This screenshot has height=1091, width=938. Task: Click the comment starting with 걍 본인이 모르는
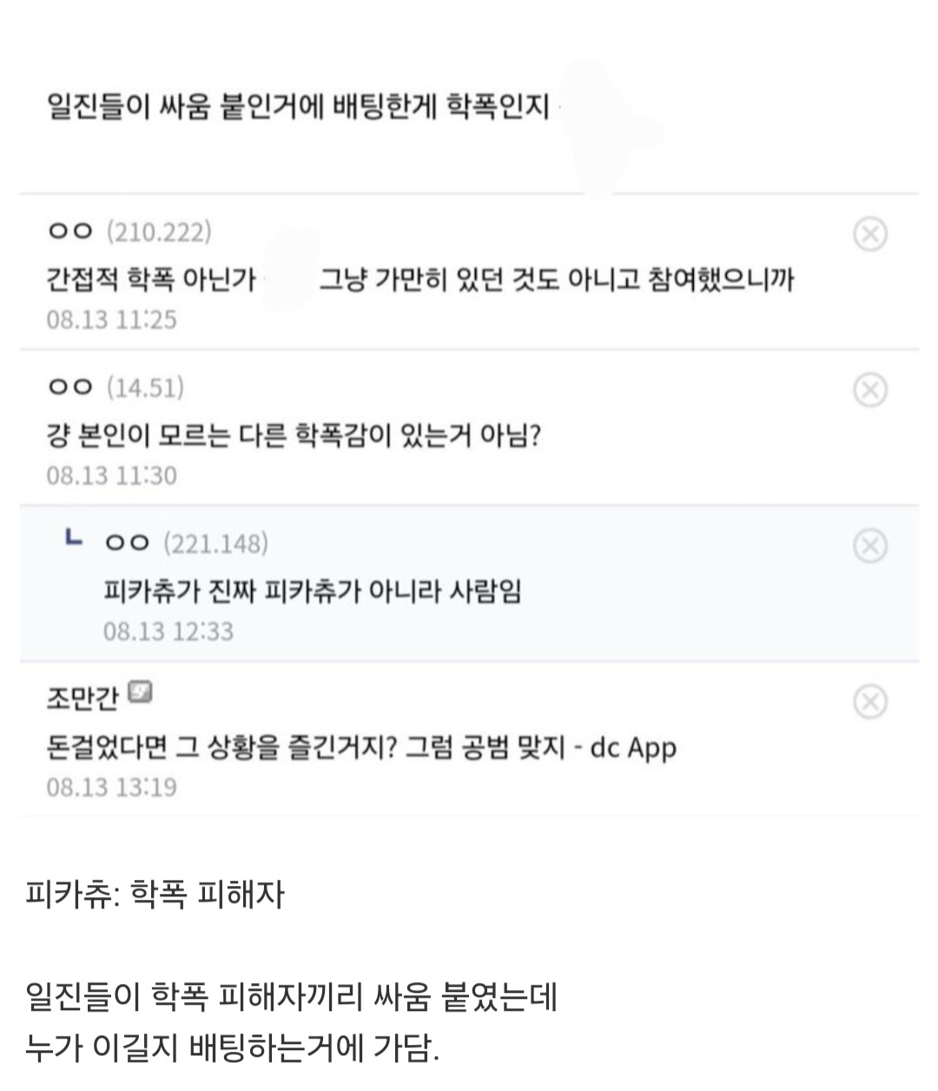pos(294,435)
